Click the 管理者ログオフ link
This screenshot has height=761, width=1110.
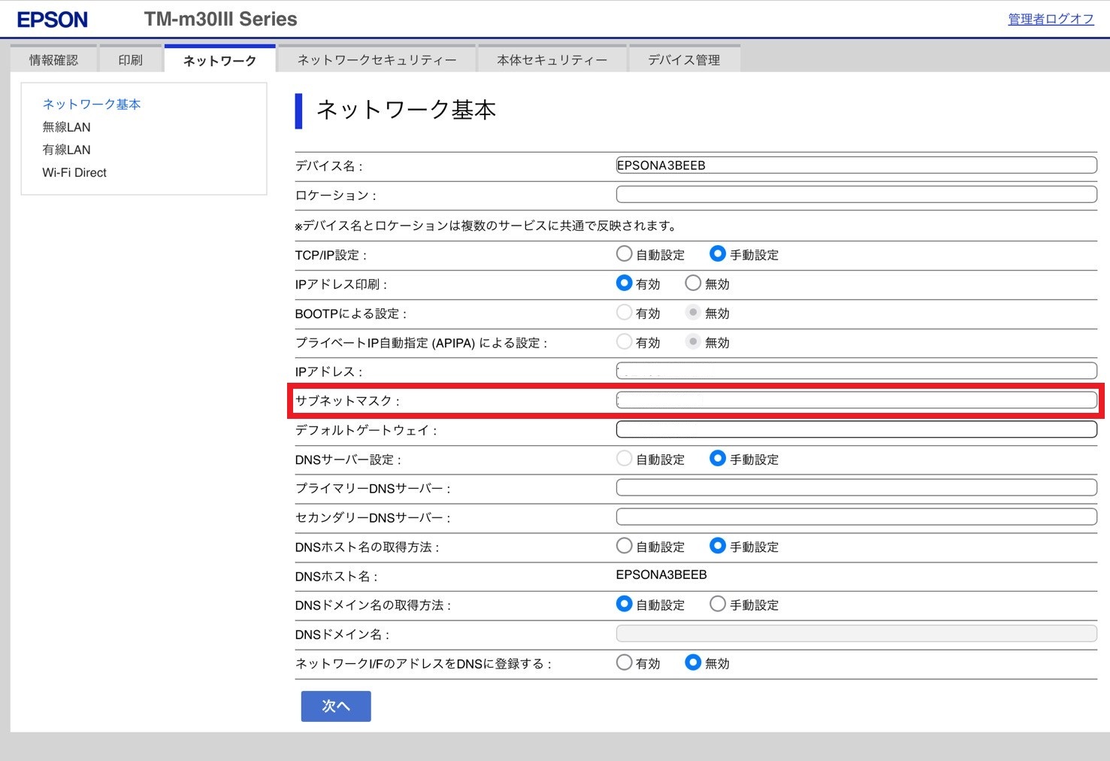tap(1050, 19)
